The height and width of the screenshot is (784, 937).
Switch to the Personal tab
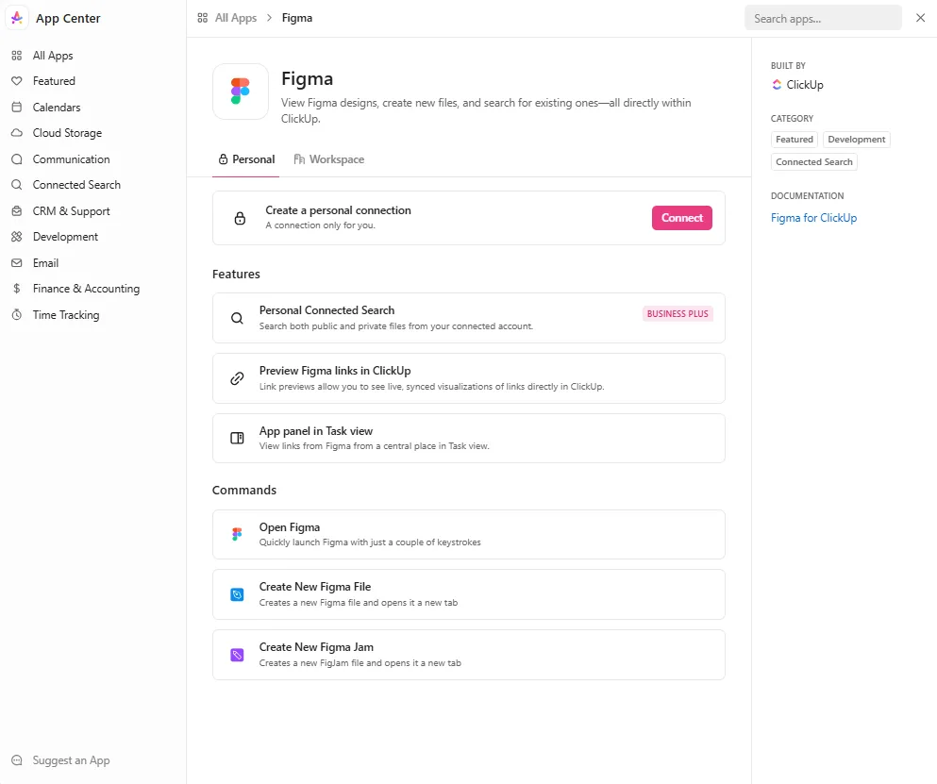point(246,159)
